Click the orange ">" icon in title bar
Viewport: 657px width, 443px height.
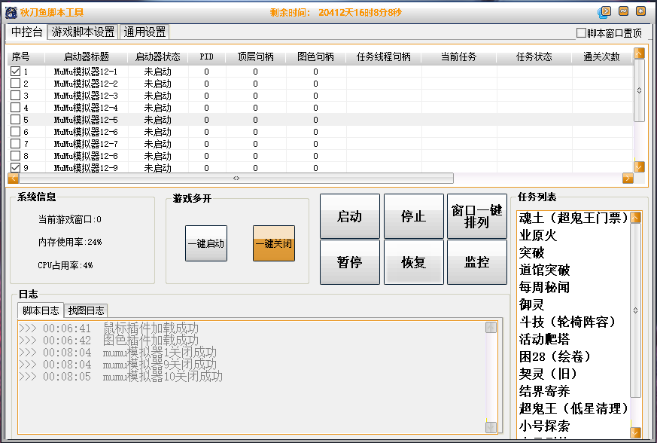point(604,11)
